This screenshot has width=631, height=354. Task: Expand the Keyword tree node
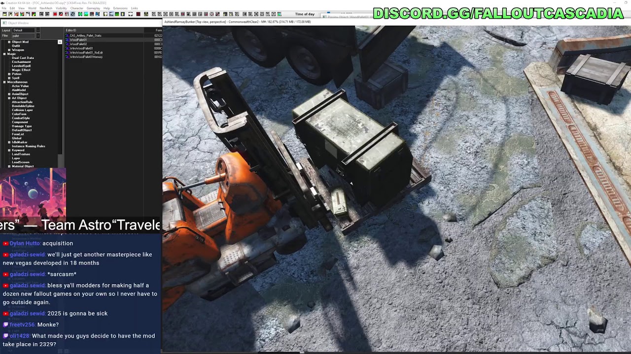[9, 150]
